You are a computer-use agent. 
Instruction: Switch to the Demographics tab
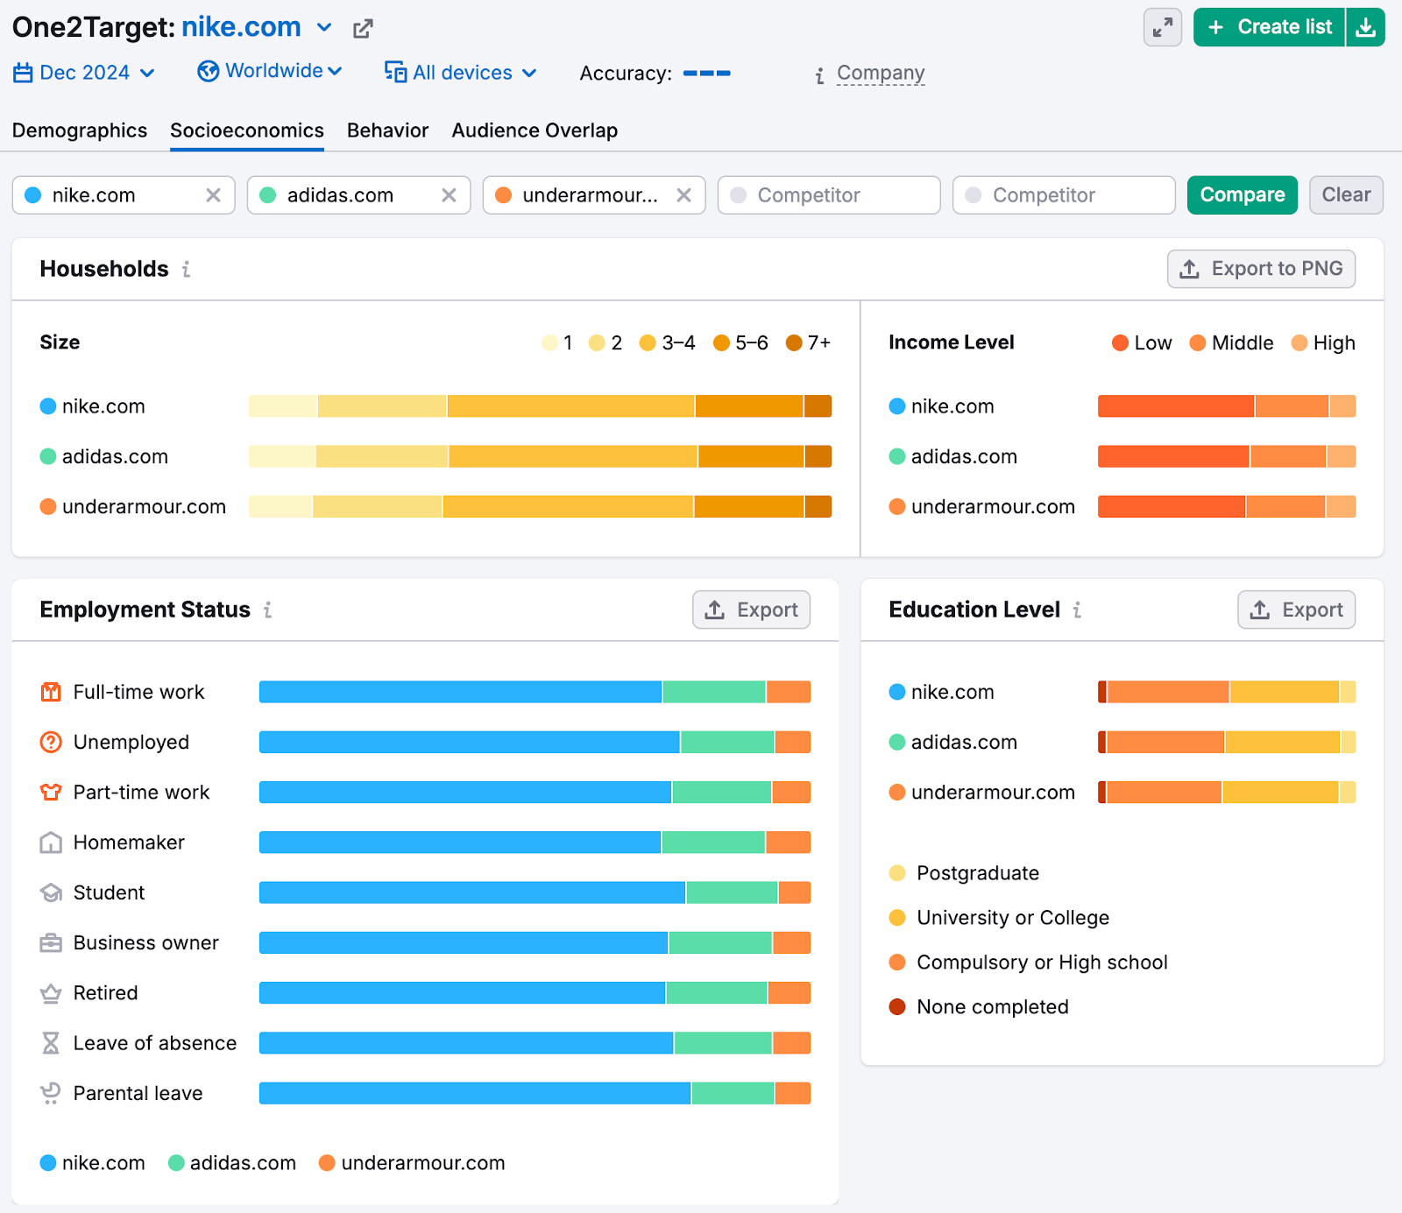coord(80,130)
